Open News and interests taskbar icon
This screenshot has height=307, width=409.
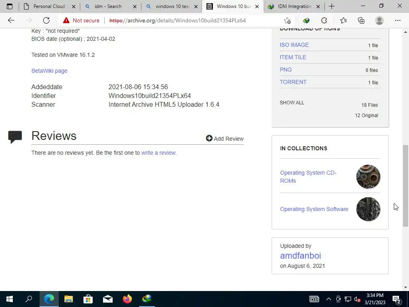tap(314, 299)
